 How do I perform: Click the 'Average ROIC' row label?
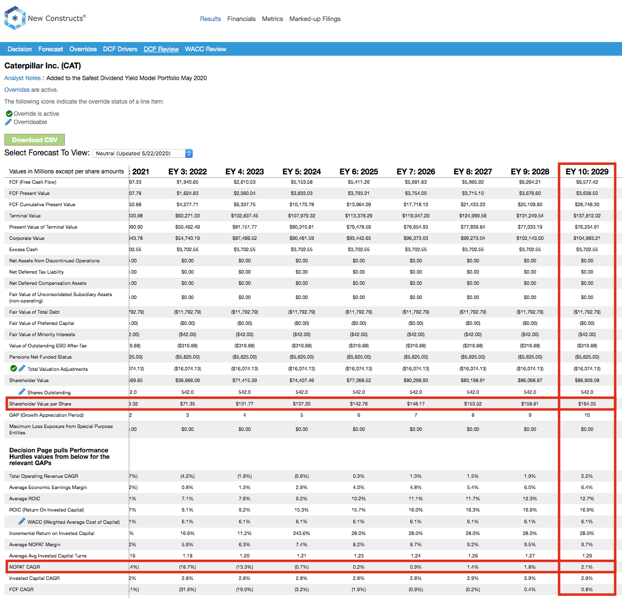pos(25,499)
